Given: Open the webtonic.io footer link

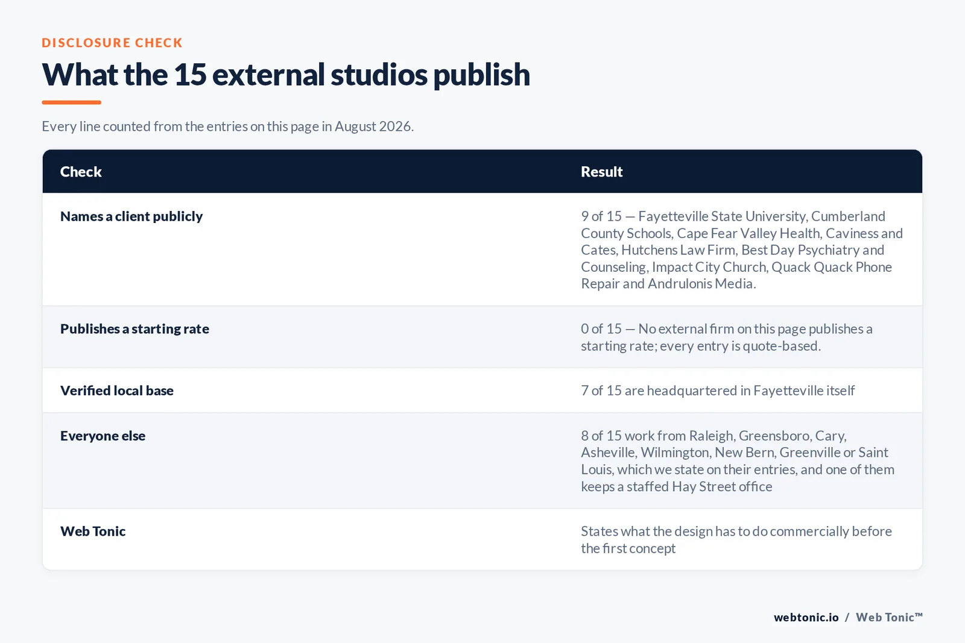Looking at the screenshot, I should 806,617.
